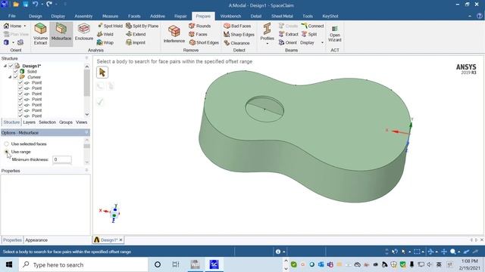Use the Split By Plane tool
Screen dimensions: 485x272
click(142, 26)
